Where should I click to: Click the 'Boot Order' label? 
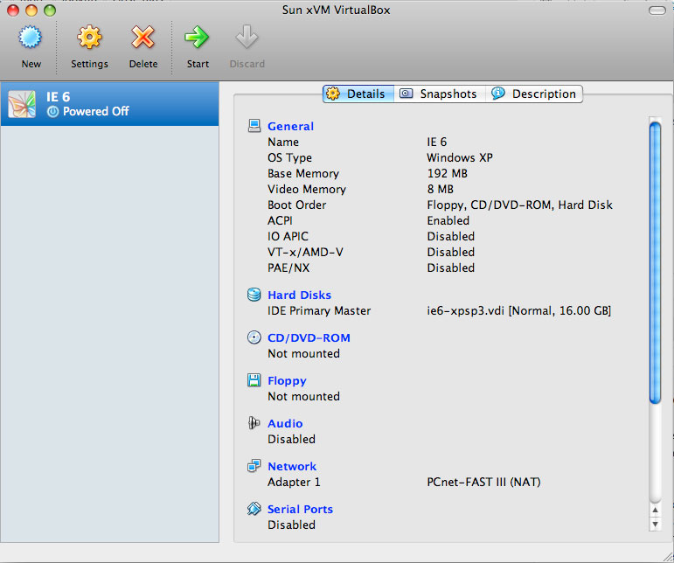(x=296, y=205)
